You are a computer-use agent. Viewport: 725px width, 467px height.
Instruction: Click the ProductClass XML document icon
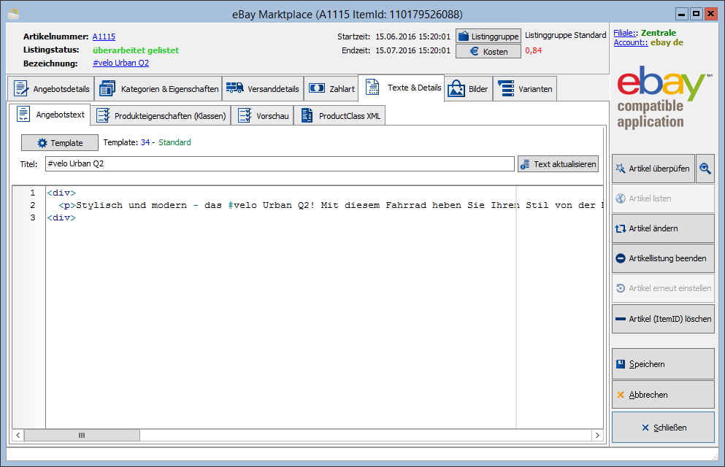click(307, 115)
